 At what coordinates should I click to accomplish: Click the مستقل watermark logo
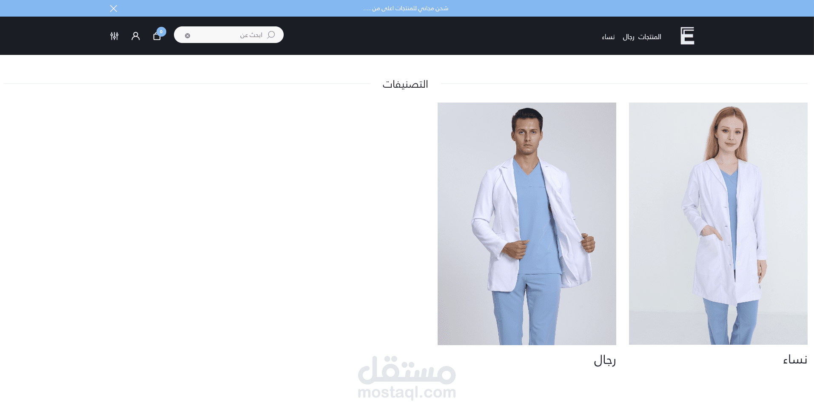click(407, 370)
